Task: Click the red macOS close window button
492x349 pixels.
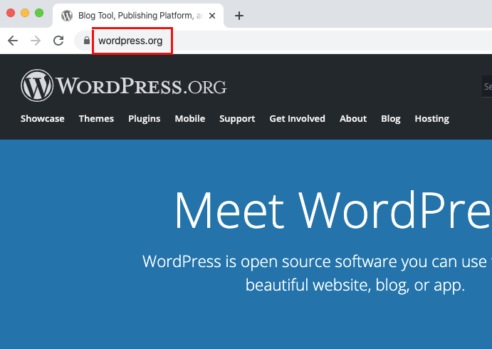Action: (11, 13)
